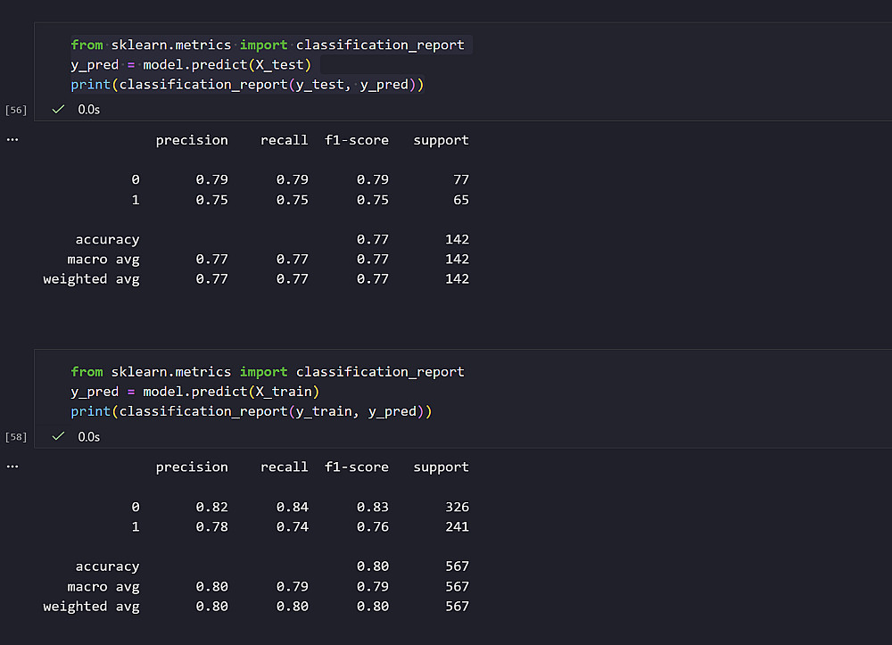Click the print(classification_report(y_train, y_pred)) line
Image resolution: width=892 pixels, height=645 pixels.
click(x=251, y=411)
